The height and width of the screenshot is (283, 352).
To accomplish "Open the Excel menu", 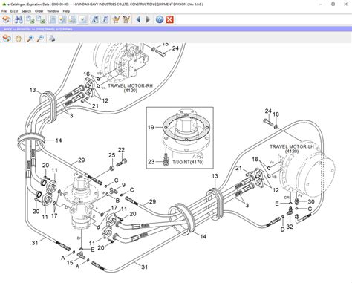I will (14, 11).
